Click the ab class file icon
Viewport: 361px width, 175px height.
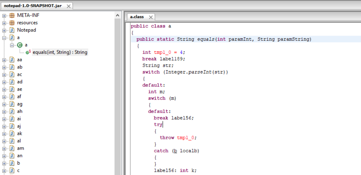click(x=12, y=67)
